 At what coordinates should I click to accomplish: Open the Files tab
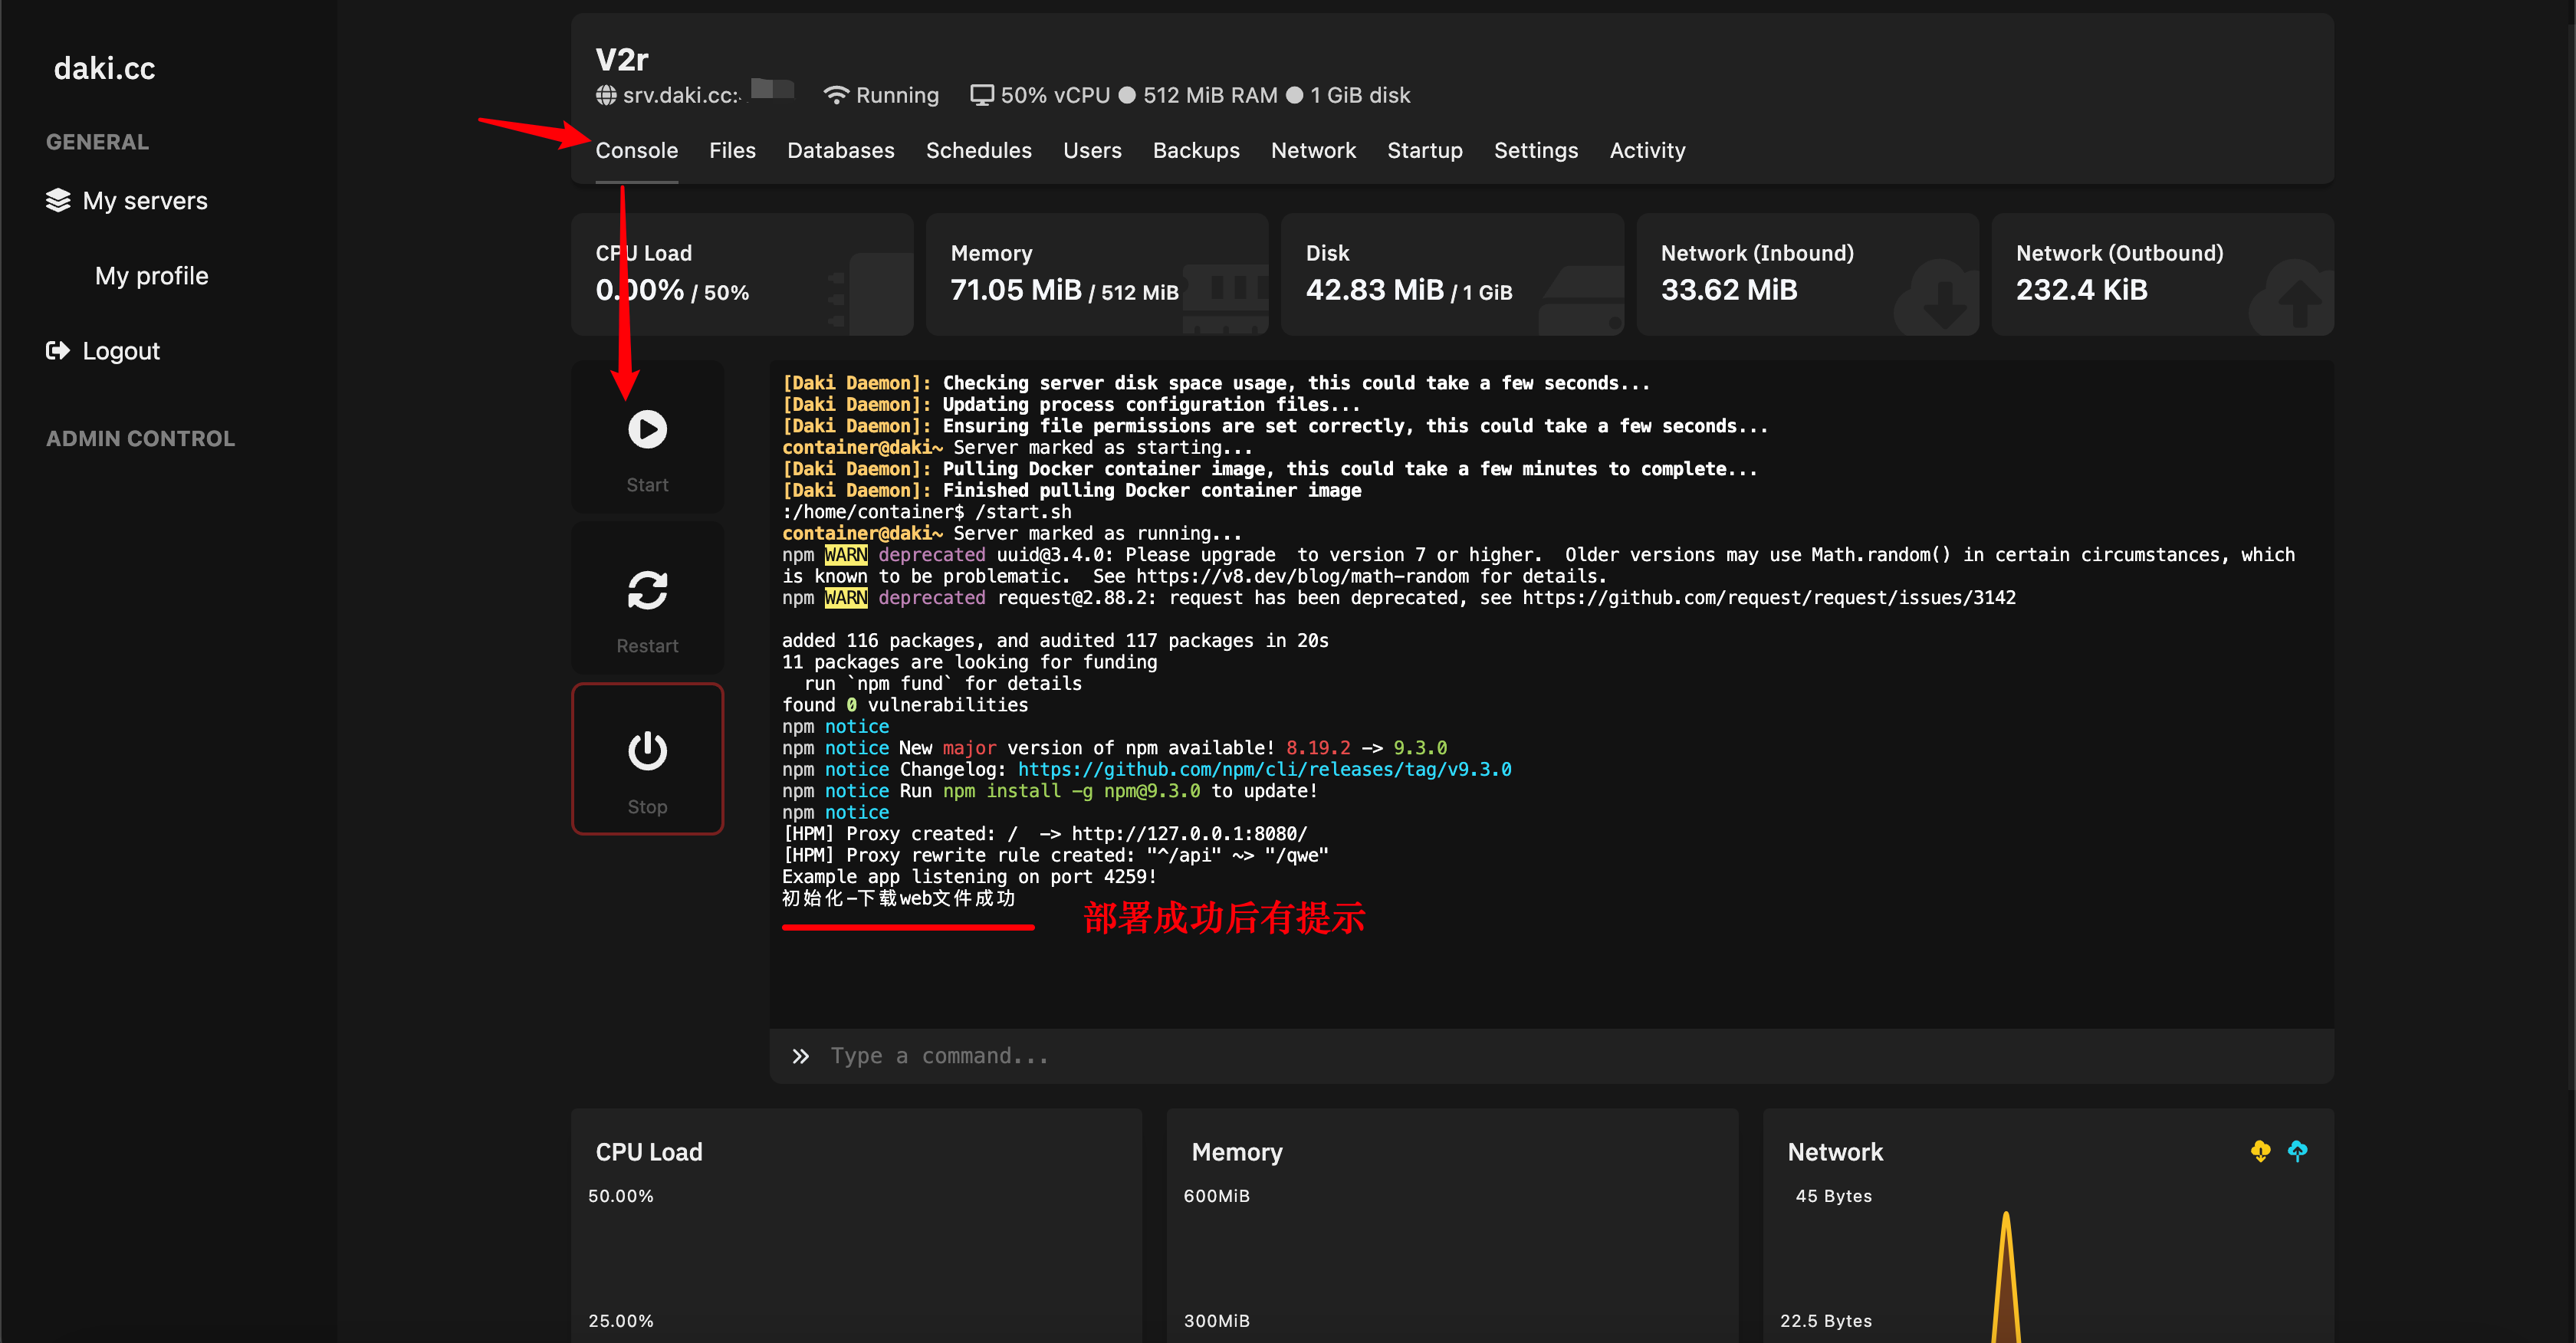click(x=732, y=150)
